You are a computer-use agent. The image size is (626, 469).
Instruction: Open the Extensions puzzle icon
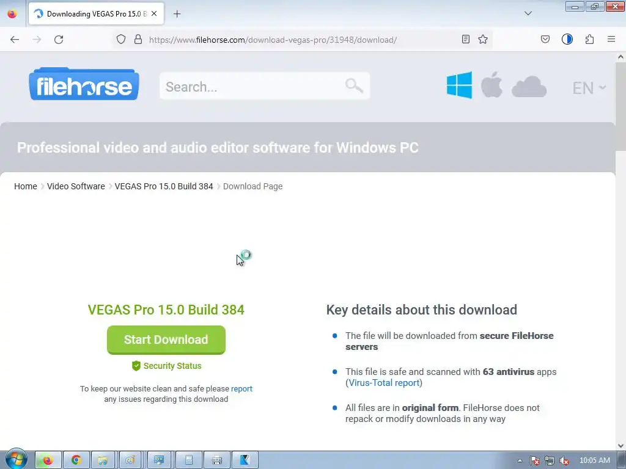pyautogui.click(x=590, y=39)
